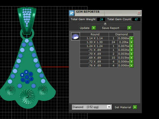
Task: Click green arrow in the 1.14 X 1.14 row
Action: click(x=132, y=38)
